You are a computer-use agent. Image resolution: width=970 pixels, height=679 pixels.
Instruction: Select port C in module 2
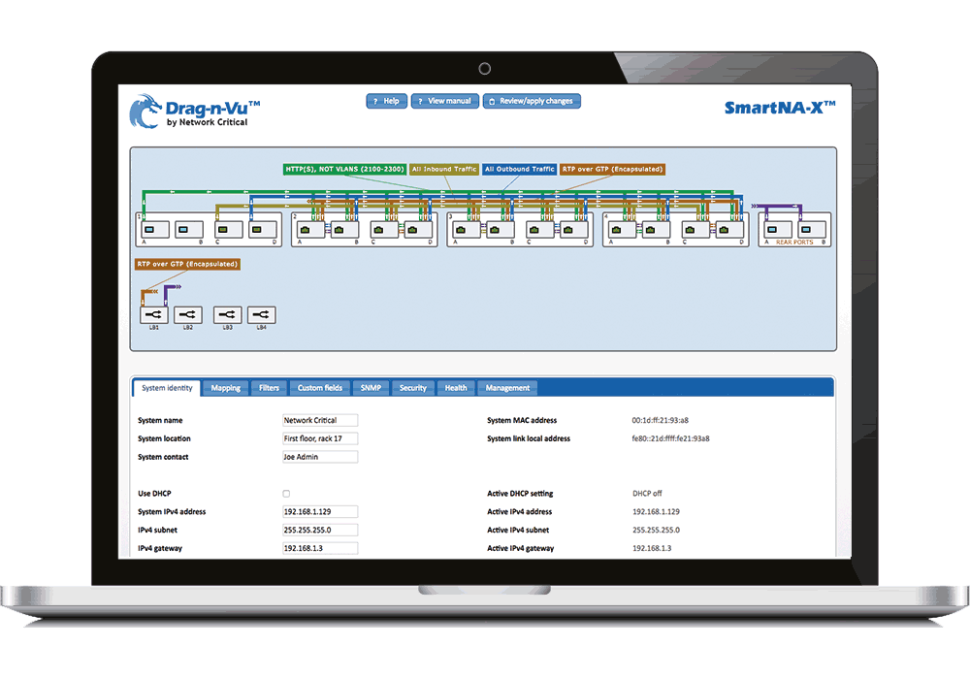tap(384, 230)
